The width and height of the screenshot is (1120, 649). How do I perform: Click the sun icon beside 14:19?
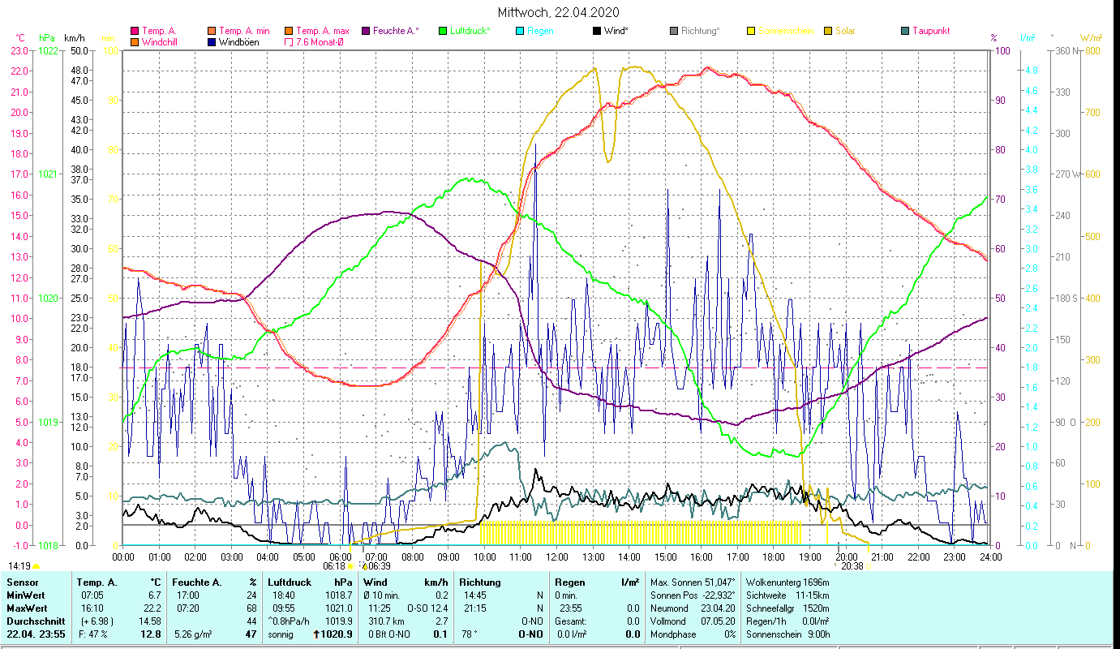pyautogui.click(x=36, y=566)
